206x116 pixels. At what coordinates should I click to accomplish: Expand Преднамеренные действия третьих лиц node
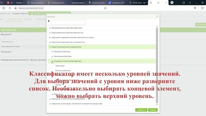click(x=50, y=33)
